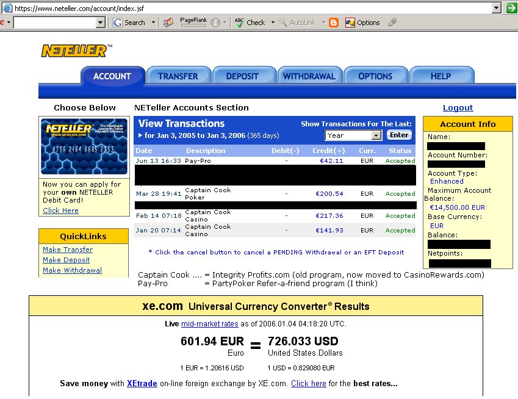518x399 pixels.
Task: Click into the address bar URL field
Action: click(x=253, y=8)
